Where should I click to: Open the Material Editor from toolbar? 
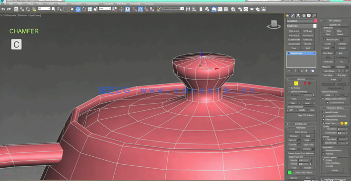(233, 9)
